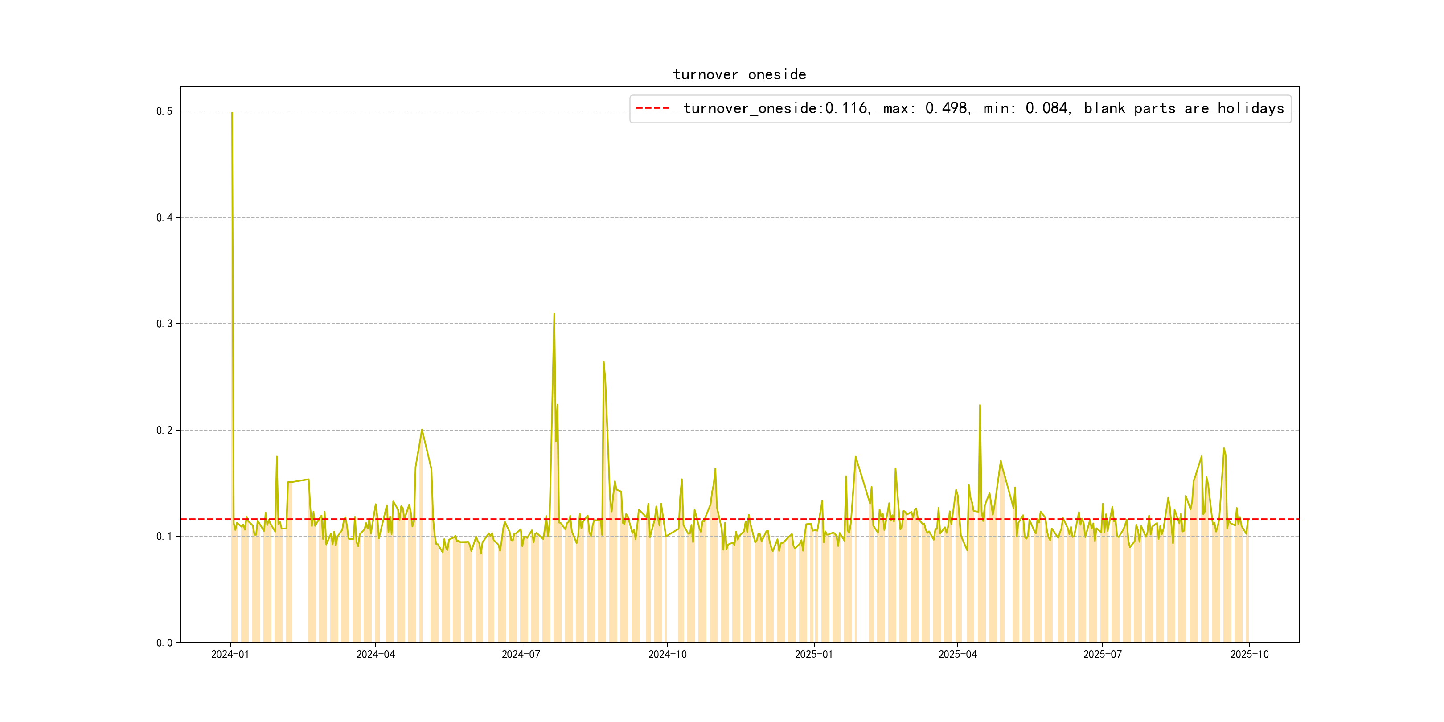
Task: Click the 2025-10 x-axis tick label
Action: 1249,654
